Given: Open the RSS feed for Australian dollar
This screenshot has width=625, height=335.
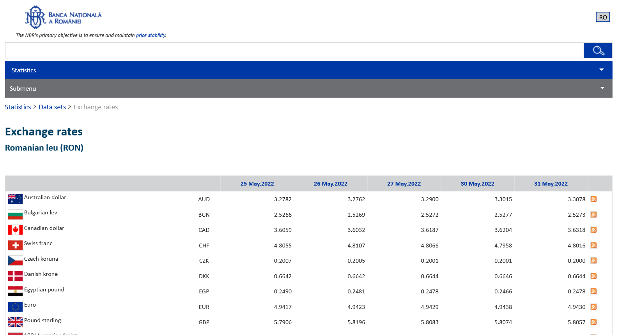Looking at the screenshot, I should (x=593, y=199).
